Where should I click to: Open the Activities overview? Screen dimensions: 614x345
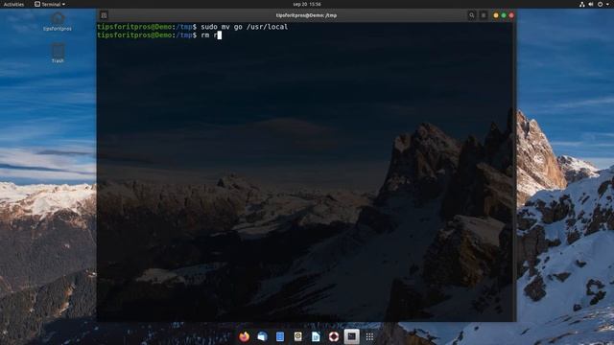coord(13,4)
